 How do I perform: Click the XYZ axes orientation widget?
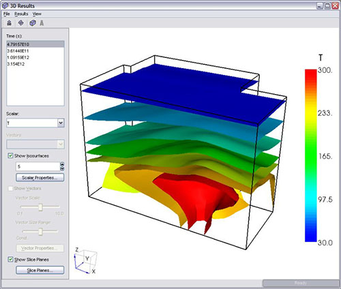(x=85, y=260)
